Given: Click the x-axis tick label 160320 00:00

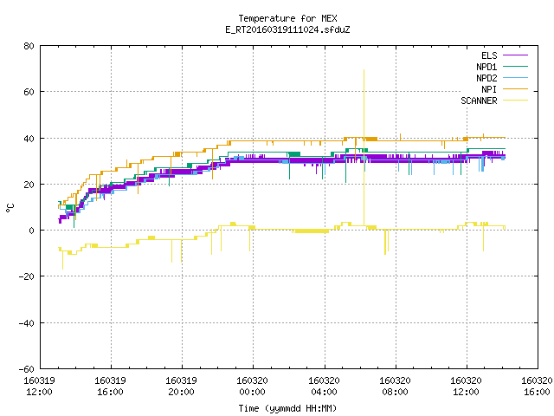Looking at the screenshot, I should [252, 387].
